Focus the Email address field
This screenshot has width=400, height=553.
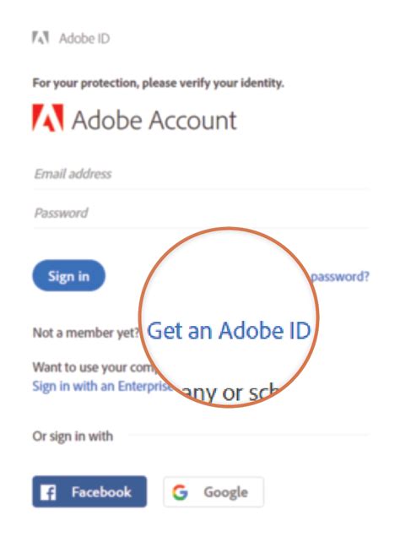tap(201, 174)
